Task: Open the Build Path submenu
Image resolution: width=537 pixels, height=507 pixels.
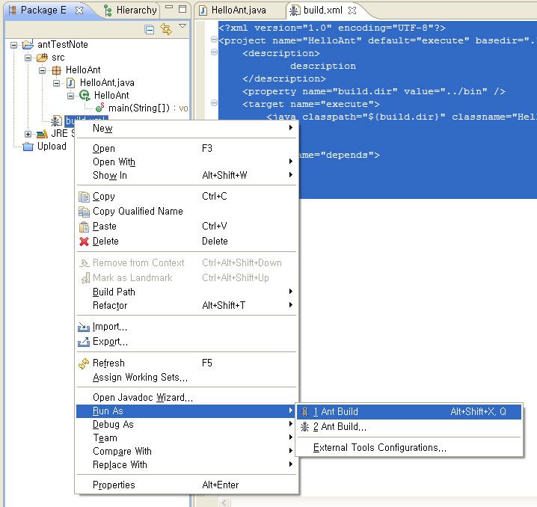Action: click(x=187, y=292)
